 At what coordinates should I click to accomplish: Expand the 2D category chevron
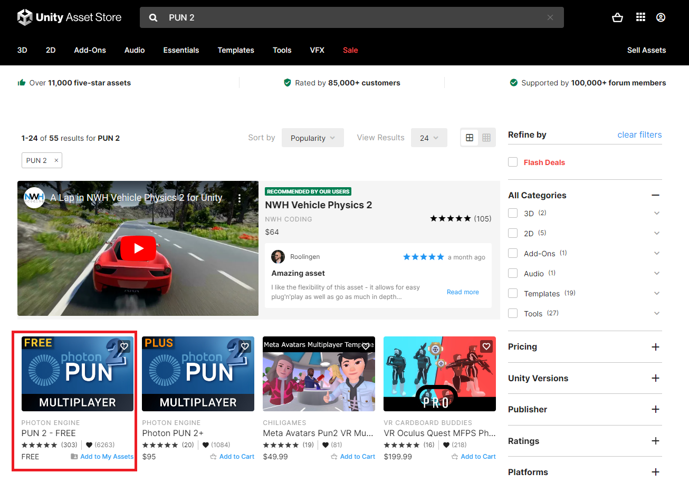pos(657,233)
